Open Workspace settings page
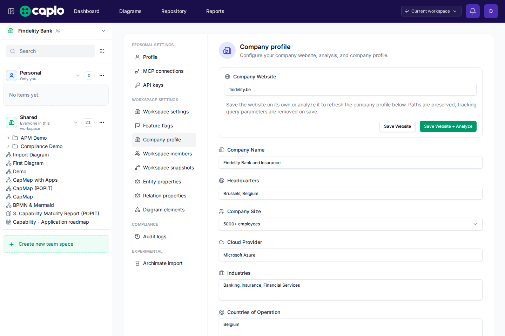 (x=164, y=112)
